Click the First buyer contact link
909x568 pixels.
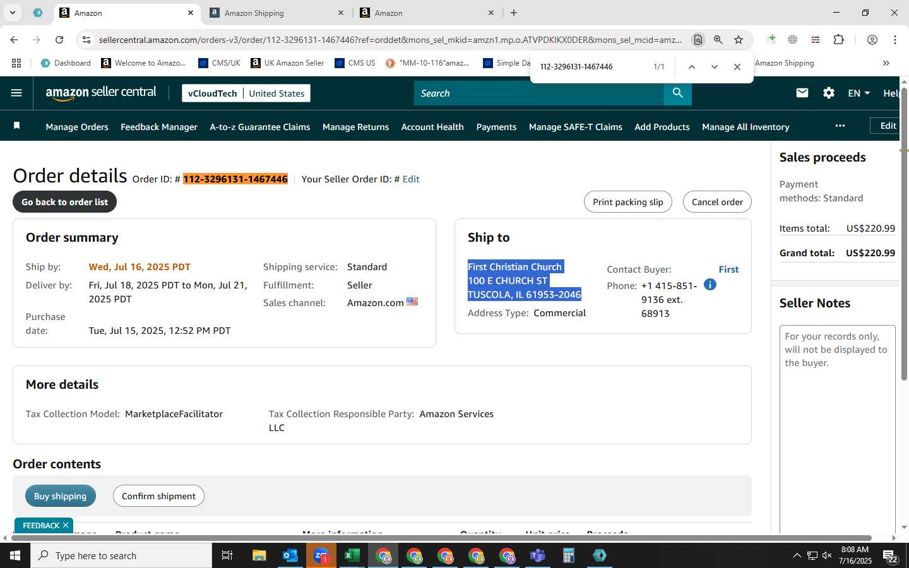tap(728, 269)
